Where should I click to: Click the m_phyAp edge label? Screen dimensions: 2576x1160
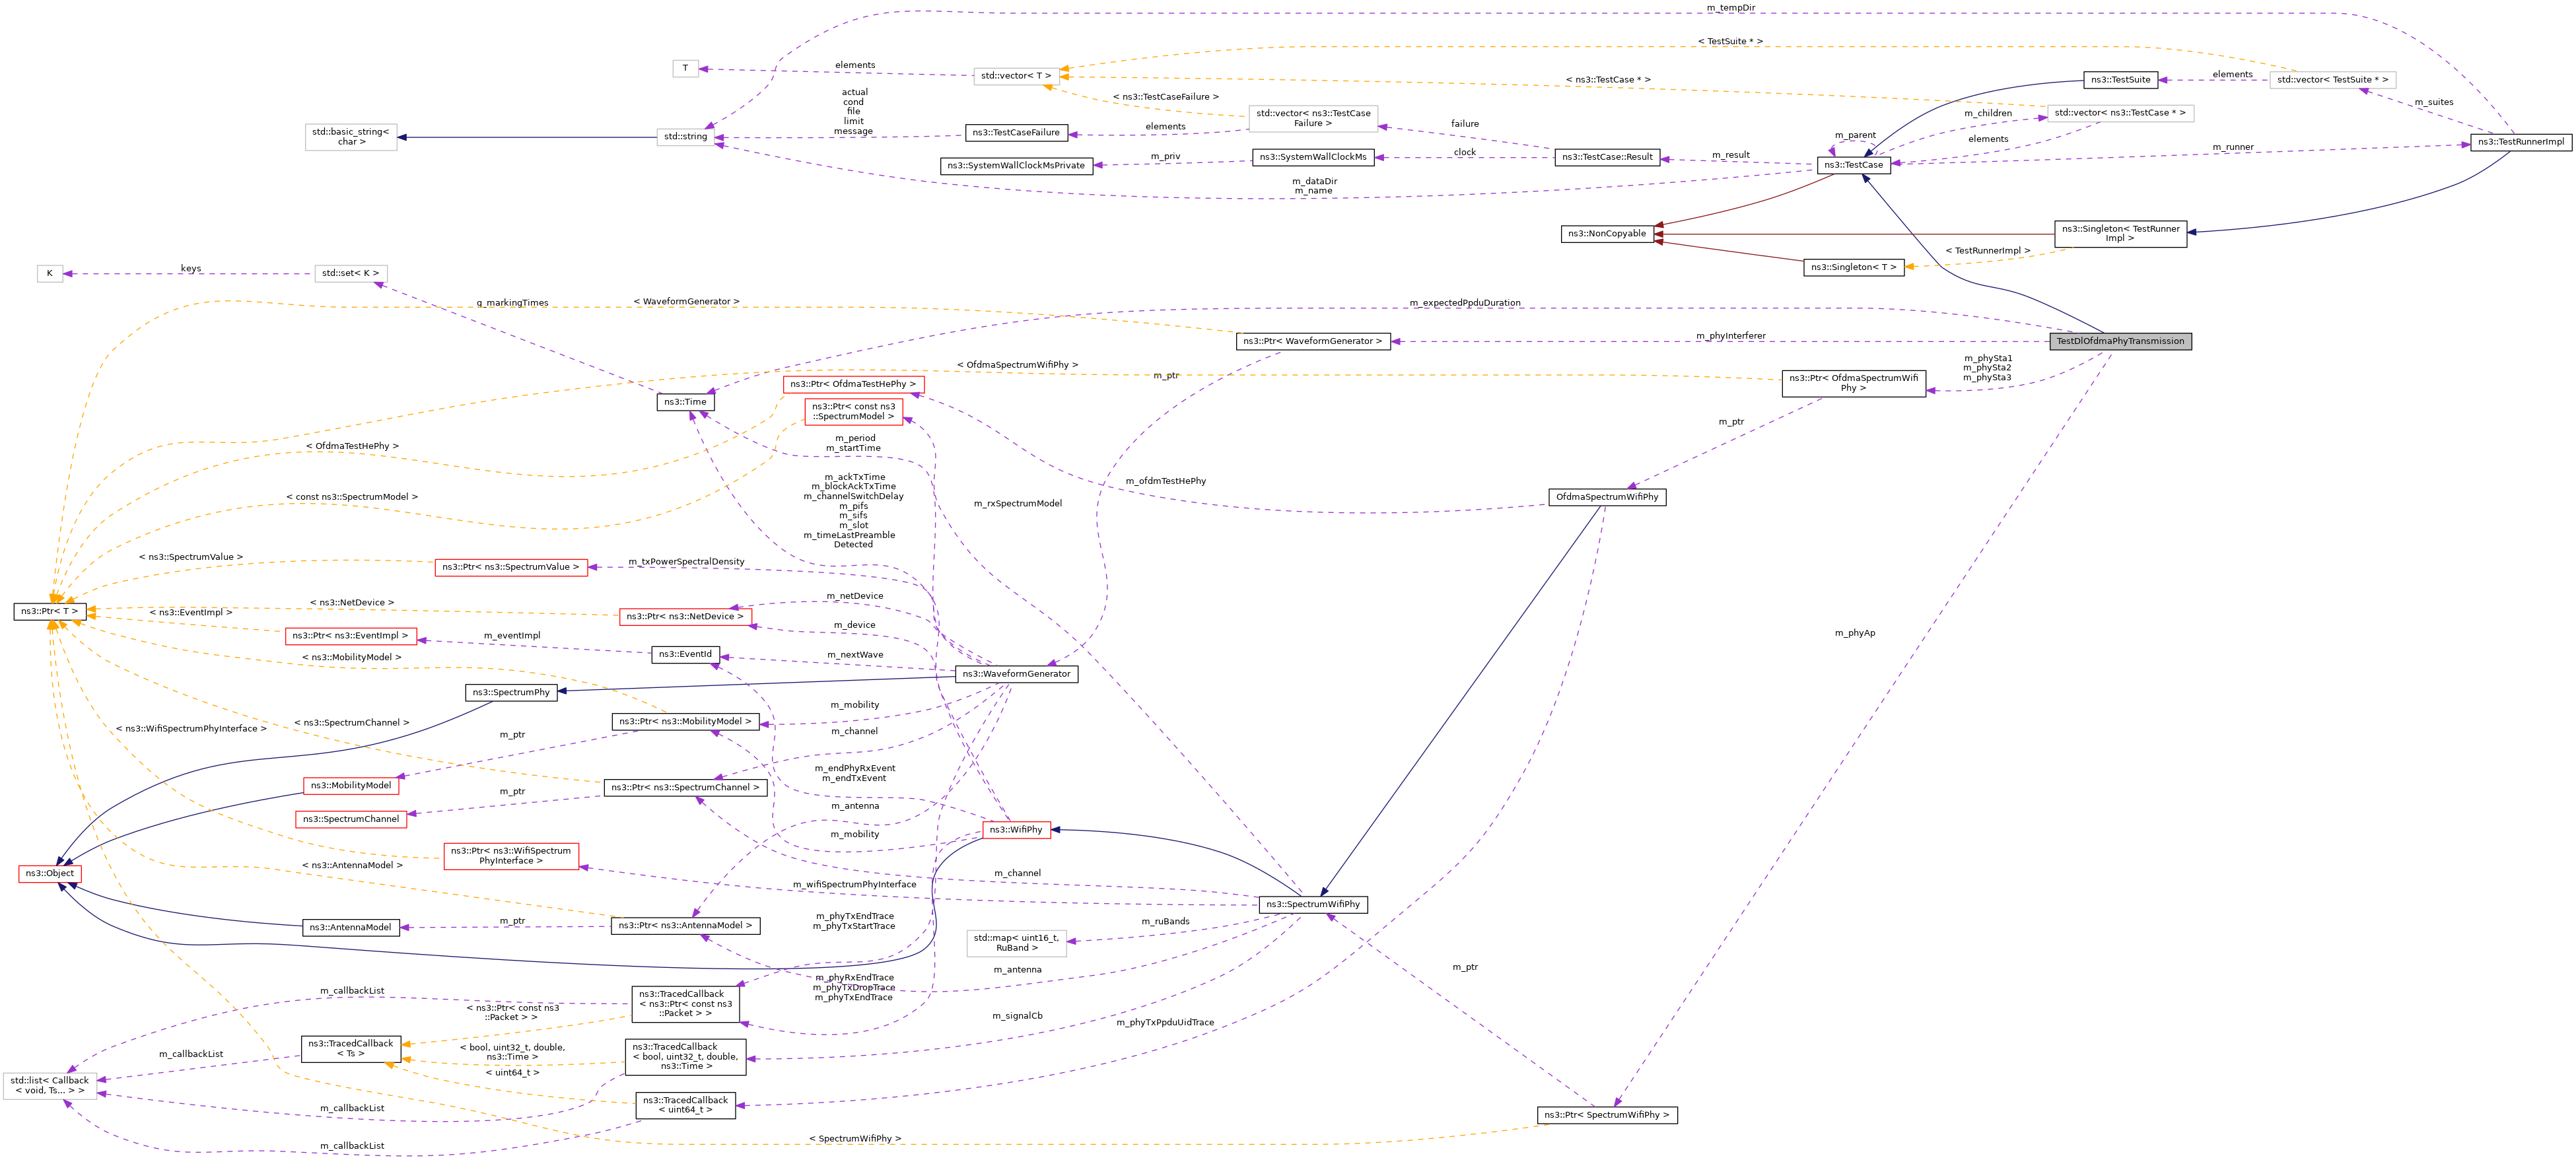pyautogui.click(x=1855, y=633)
